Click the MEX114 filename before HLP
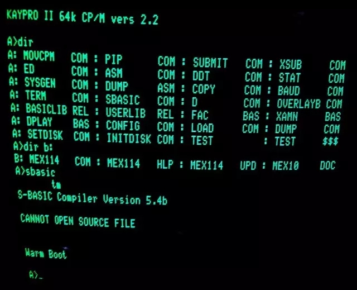357x290 pixels. pyautogui.click(x=123, y=163)
